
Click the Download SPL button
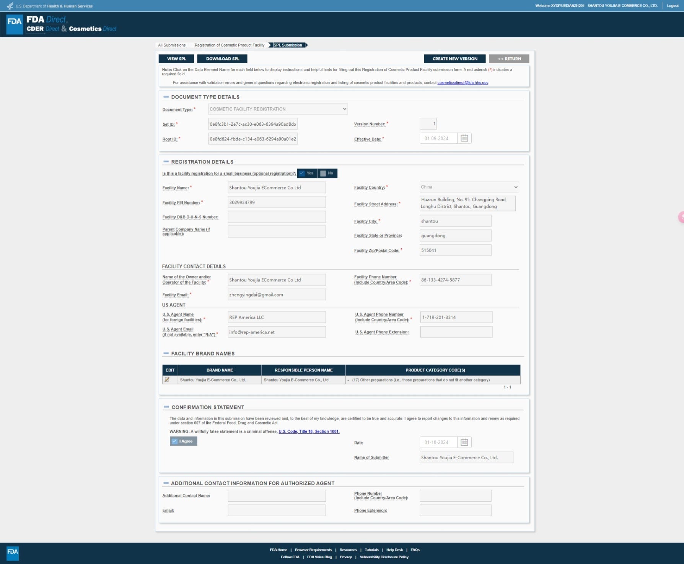click(x=222, y=59)
